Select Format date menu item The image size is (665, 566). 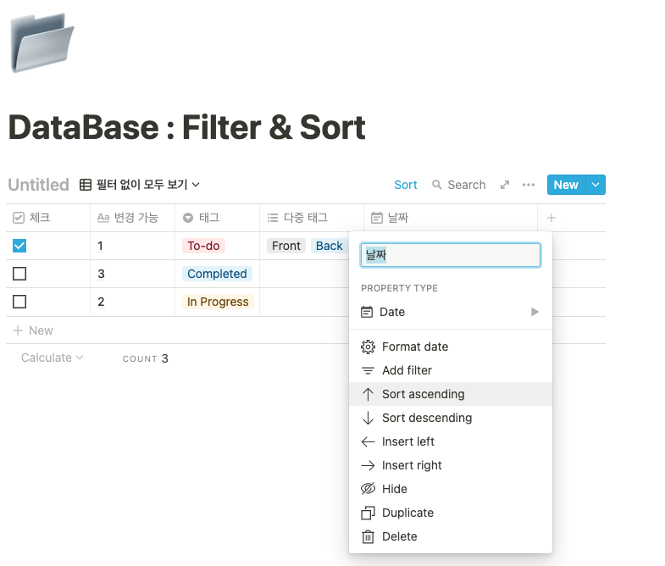[451, 347]
